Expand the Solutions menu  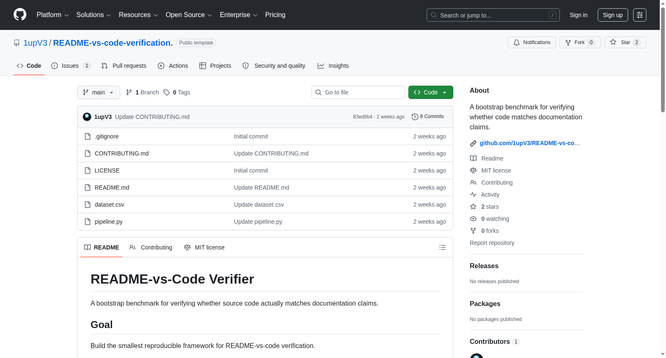coord(94,15)
